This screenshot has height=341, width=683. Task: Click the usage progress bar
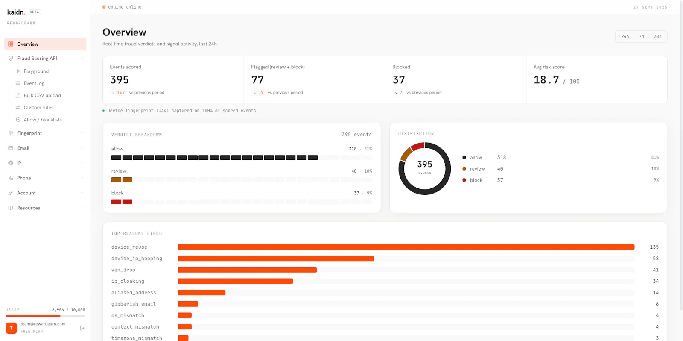coord(45,316)
